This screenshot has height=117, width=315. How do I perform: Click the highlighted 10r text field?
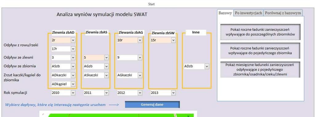(x=127, y=40)
